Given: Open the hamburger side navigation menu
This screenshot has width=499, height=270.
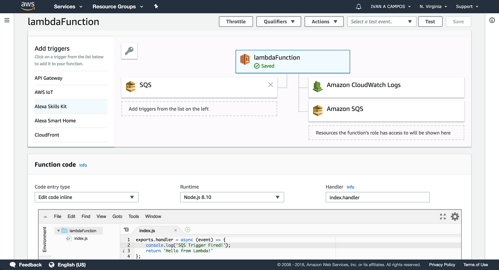Looking at the screenshot, I should click(7, 20).
